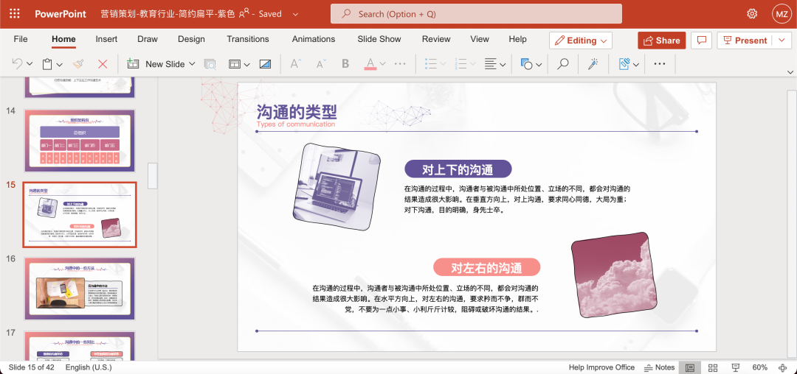This screenshot has height=374, width=797.
Task: Expand the numbering dropdown arrow
Action: [x=473, y=64]
